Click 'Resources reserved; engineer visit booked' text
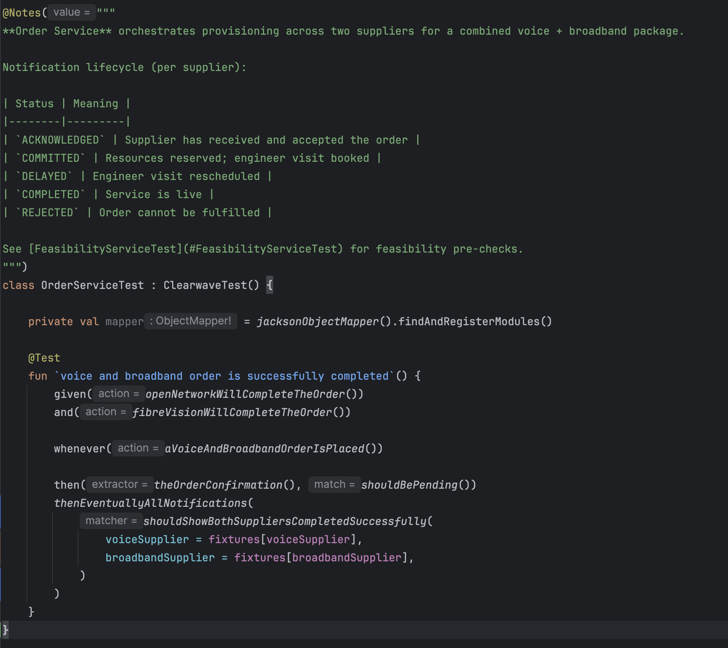 (x=237, y=158)
